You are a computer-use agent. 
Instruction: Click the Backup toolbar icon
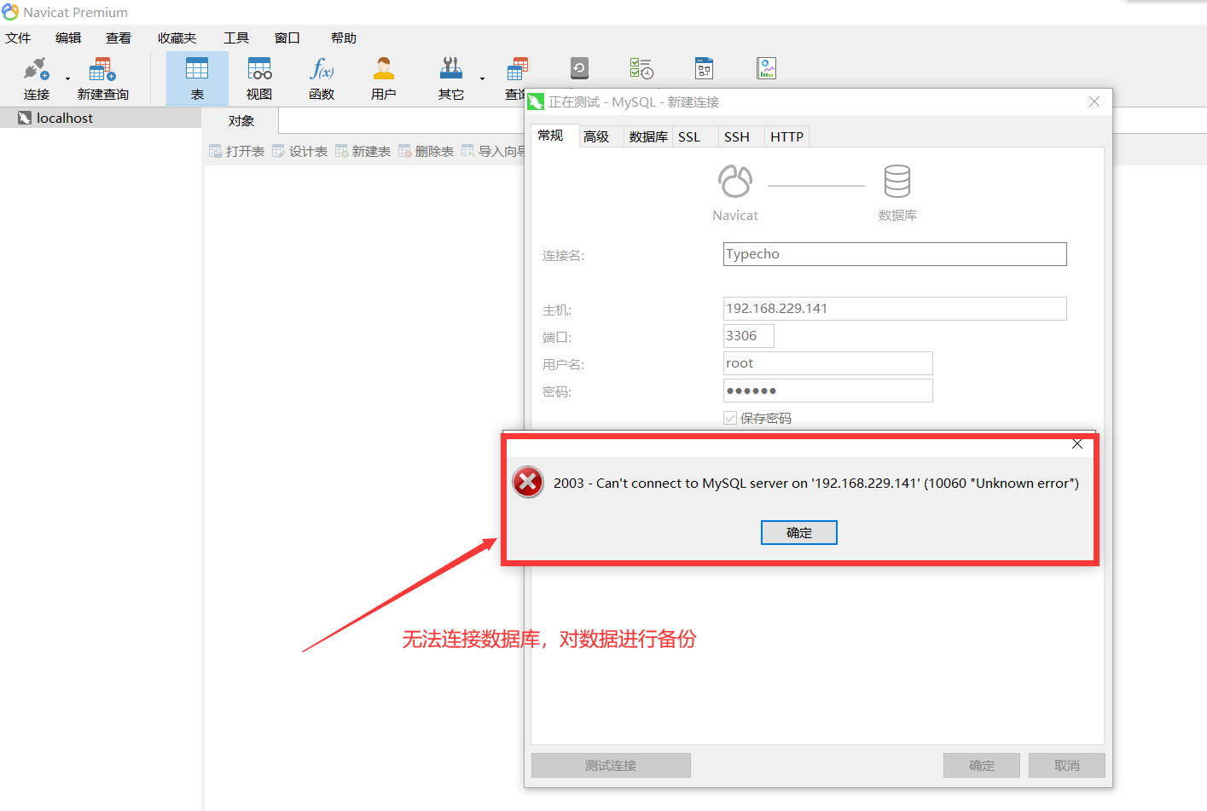pos(579,68)
